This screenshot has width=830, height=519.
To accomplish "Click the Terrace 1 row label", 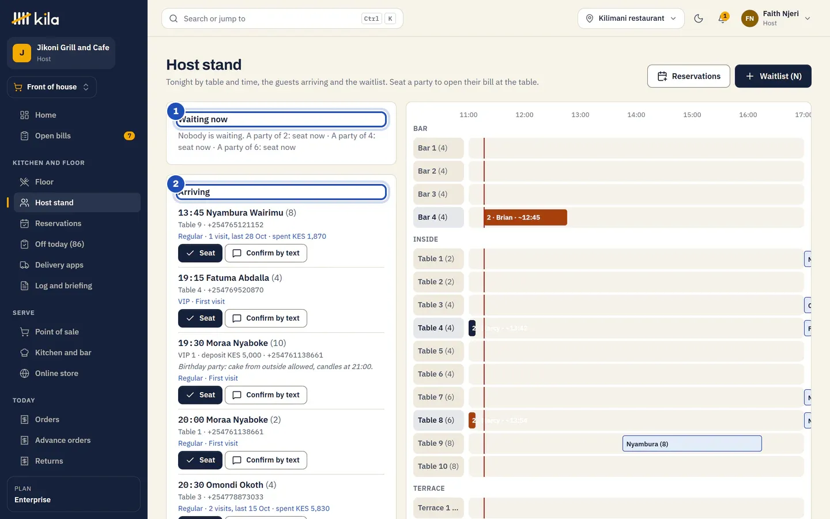I will (x=439, y=507).
